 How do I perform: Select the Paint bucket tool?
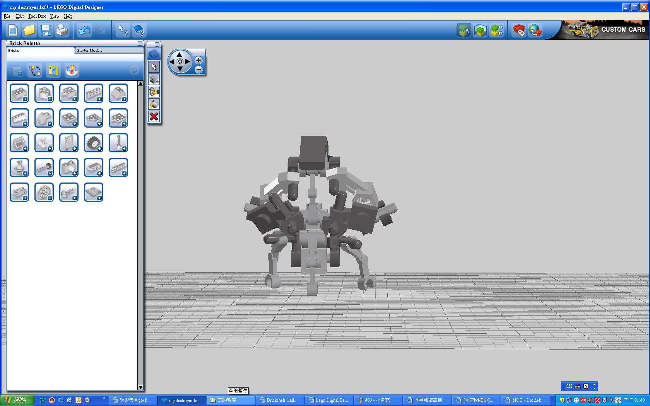(x=154, y=104)
